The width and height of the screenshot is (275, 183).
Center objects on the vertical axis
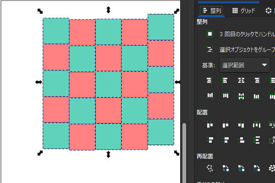(241, 81)
